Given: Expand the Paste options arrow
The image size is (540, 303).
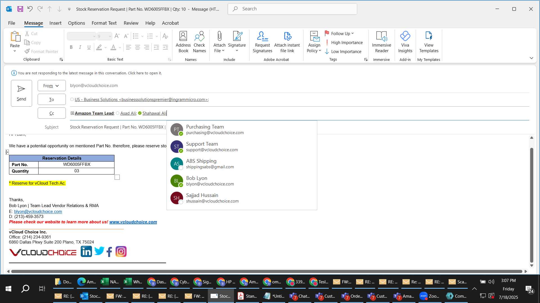Looking at the screenshot, I should coord(15,51).
